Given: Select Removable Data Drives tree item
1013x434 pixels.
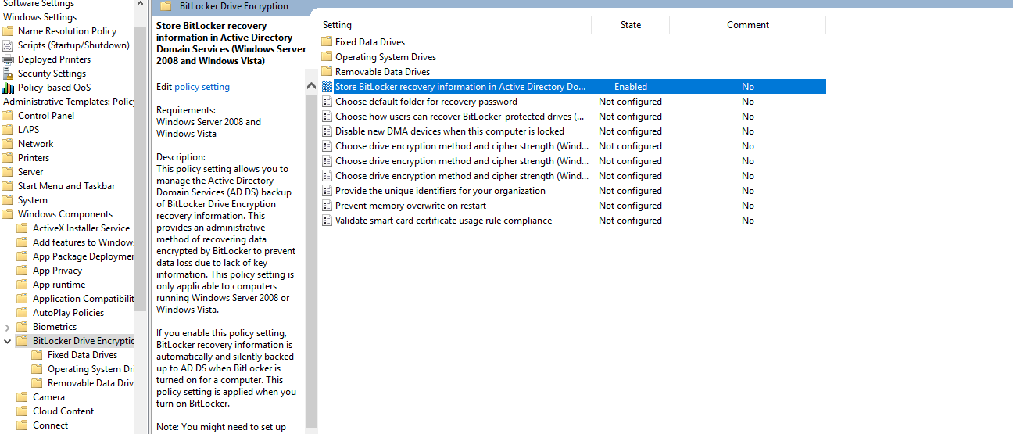Looking at the screenshot, I should [90, 383].
